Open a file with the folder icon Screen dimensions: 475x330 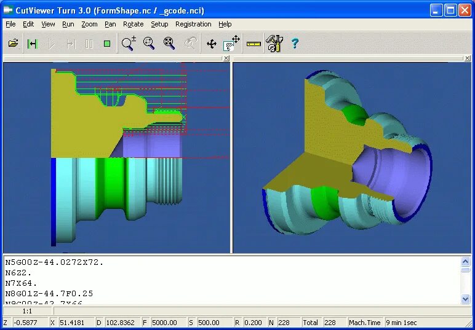coord(13,44)
